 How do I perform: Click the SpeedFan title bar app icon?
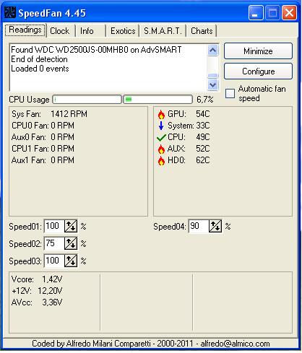[10, 12]
